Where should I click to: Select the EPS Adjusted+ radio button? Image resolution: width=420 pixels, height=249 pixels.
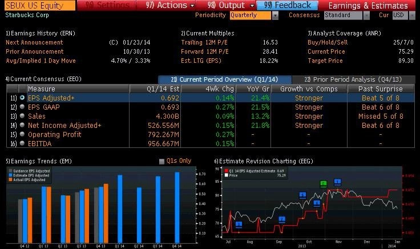click(22, 98)
